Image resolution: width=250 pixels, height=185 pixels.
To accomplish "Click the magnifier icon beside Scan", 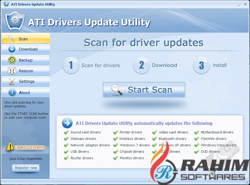I will [12, 39].
